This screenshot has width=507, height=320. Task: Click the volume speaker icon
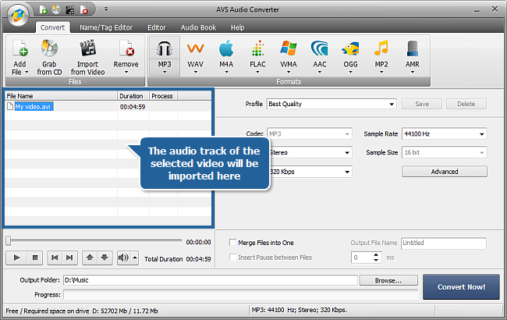pyautogui.click(x=123, y=258)
